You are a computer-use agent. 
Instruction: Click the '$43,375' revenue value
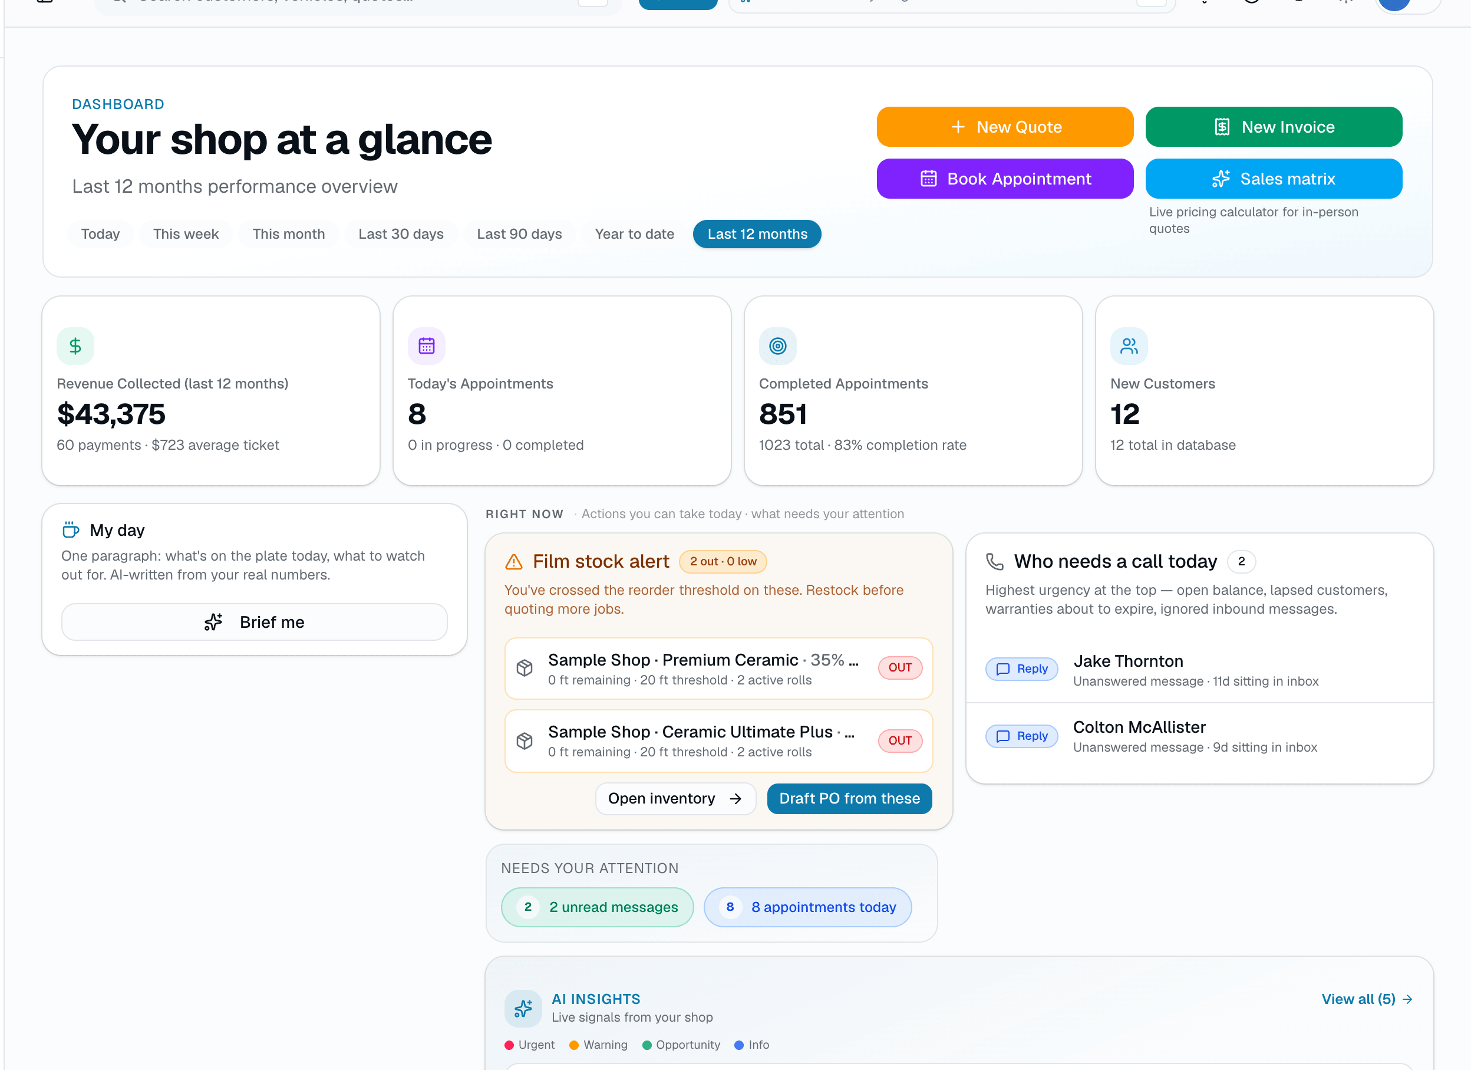click(x=111, y=414)
